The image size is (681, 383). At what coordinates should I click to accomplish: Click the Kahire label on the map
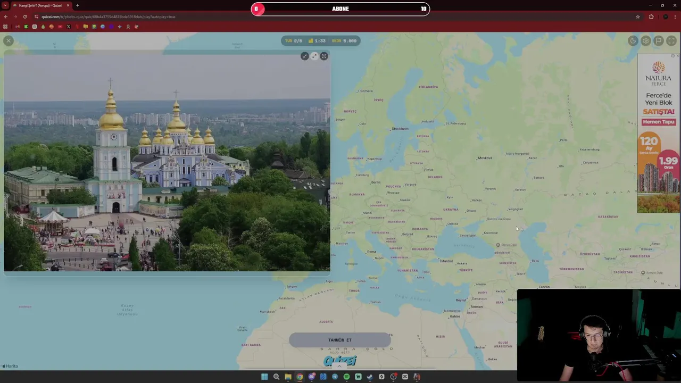455,317
